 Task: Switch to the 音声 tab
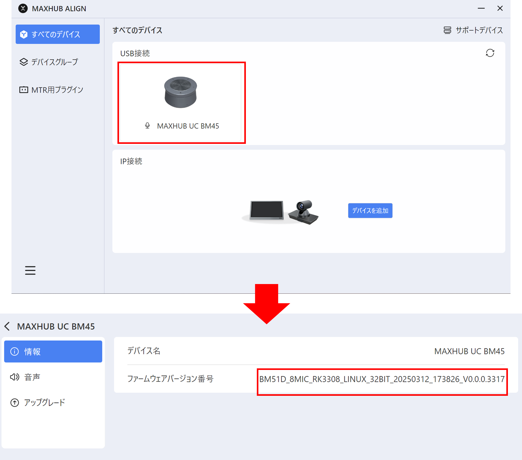point(32,377)
